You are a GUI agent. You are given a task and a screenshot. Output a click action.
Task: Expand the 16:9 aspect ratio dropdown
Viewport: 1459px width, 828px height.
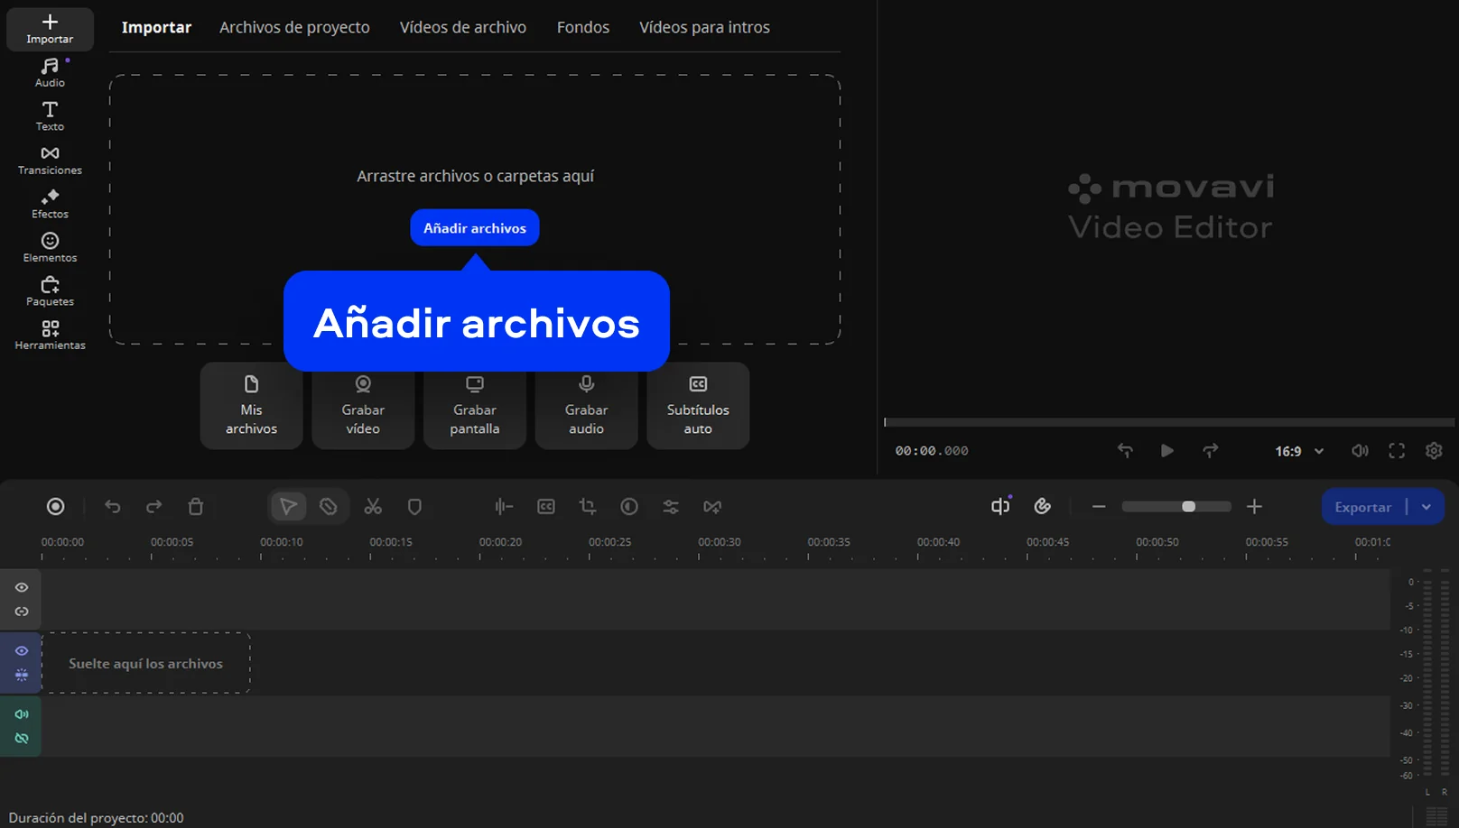tap(1299, 451)
